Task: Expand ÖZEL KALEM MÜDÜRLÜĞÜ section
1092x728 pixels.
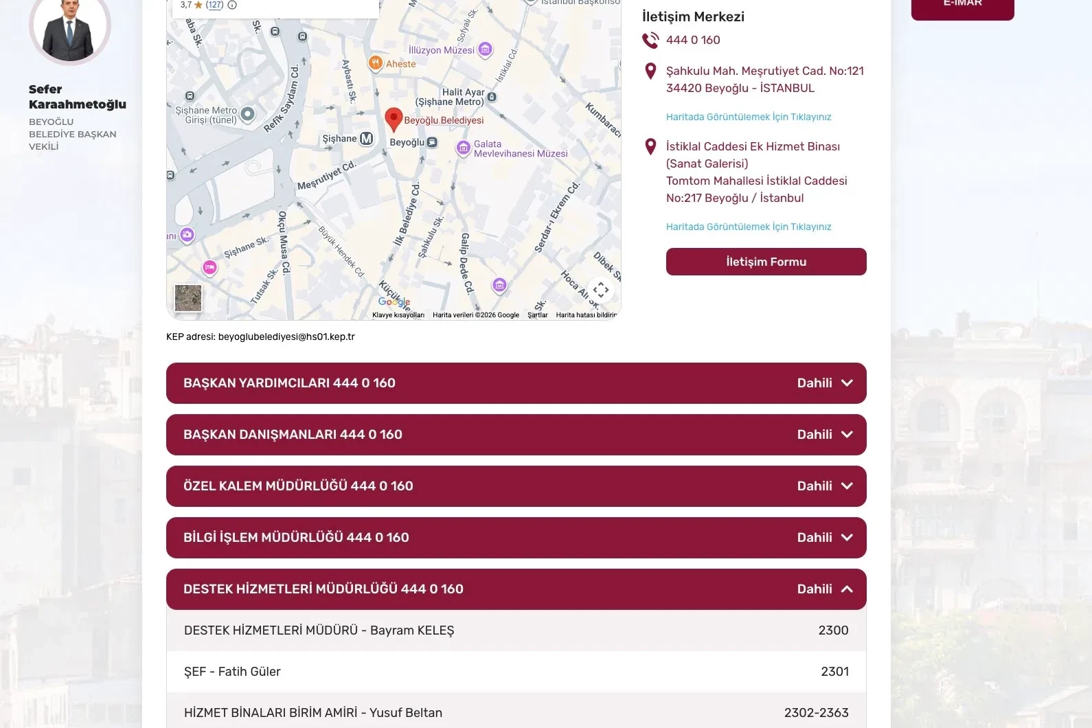Action: (x=516, y=486)
